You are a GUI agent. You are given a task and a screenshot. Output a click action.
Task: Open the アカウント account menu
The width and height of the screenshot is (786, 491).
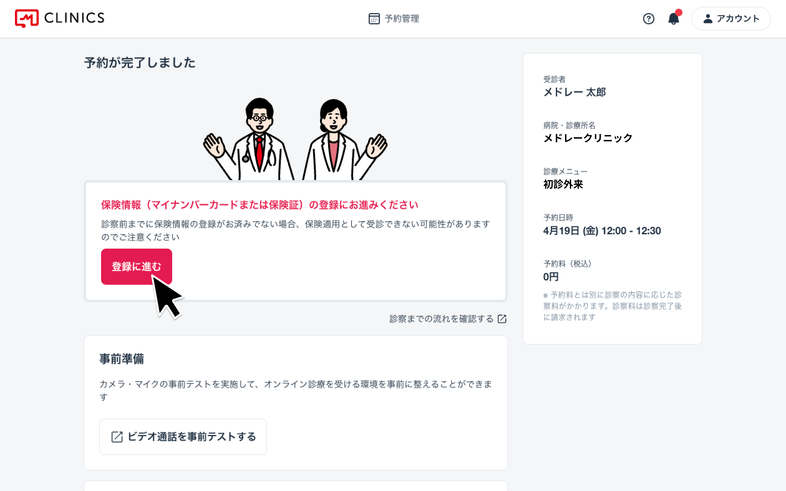pyautogui.click(x=737, y=19)
